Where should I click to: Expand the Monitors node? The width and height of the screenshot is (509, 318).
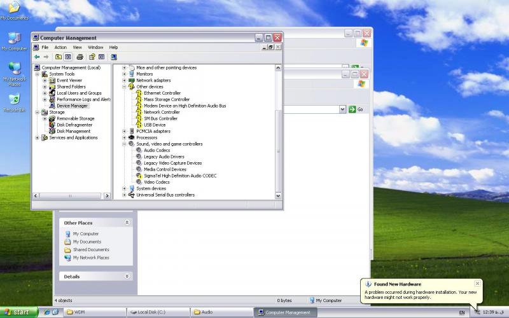click(124, 74)
